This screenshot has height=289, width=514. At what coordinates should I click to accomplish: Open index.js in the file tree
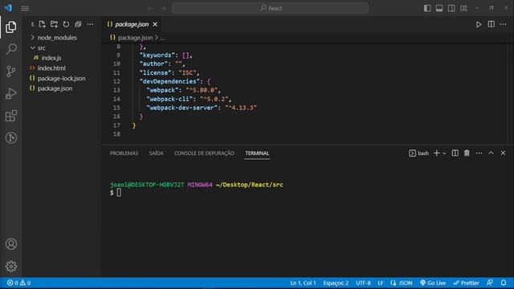point(51,58)
